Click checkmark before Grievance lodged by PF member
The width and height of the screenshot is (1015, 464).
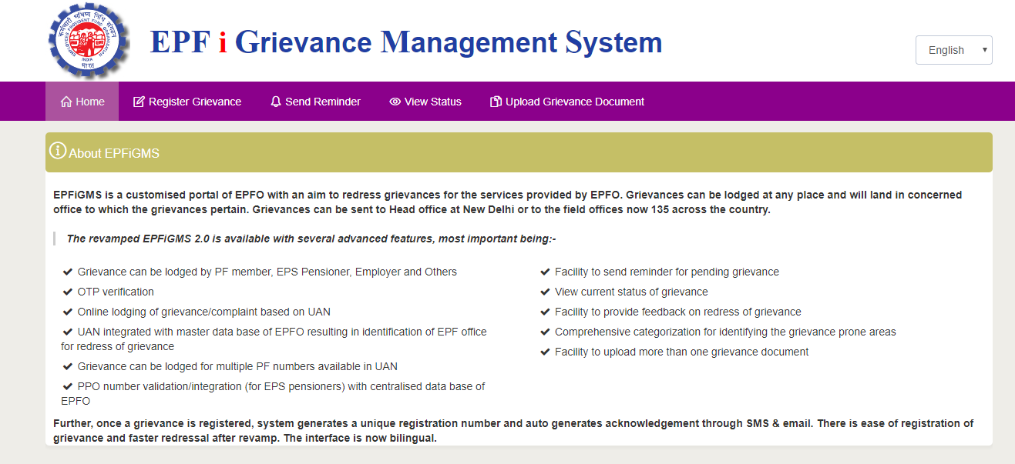coord(69,272)
